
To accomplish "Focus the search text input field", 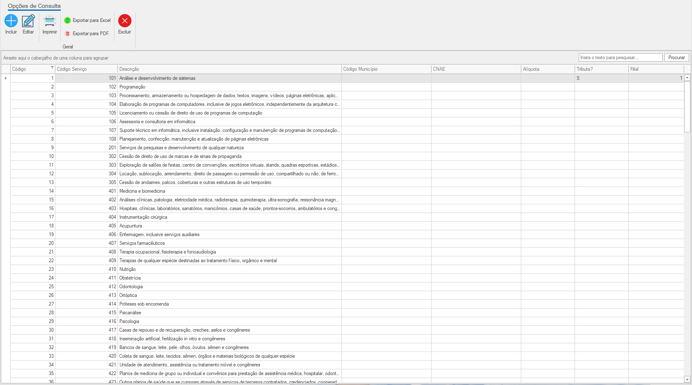I will tap(620, 57).
